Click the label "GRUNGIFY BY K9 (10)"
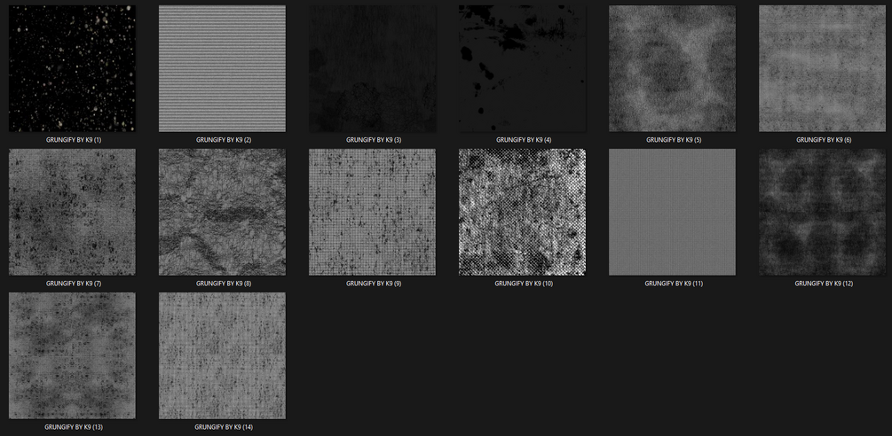892x436 pixels. pos(524,284)
